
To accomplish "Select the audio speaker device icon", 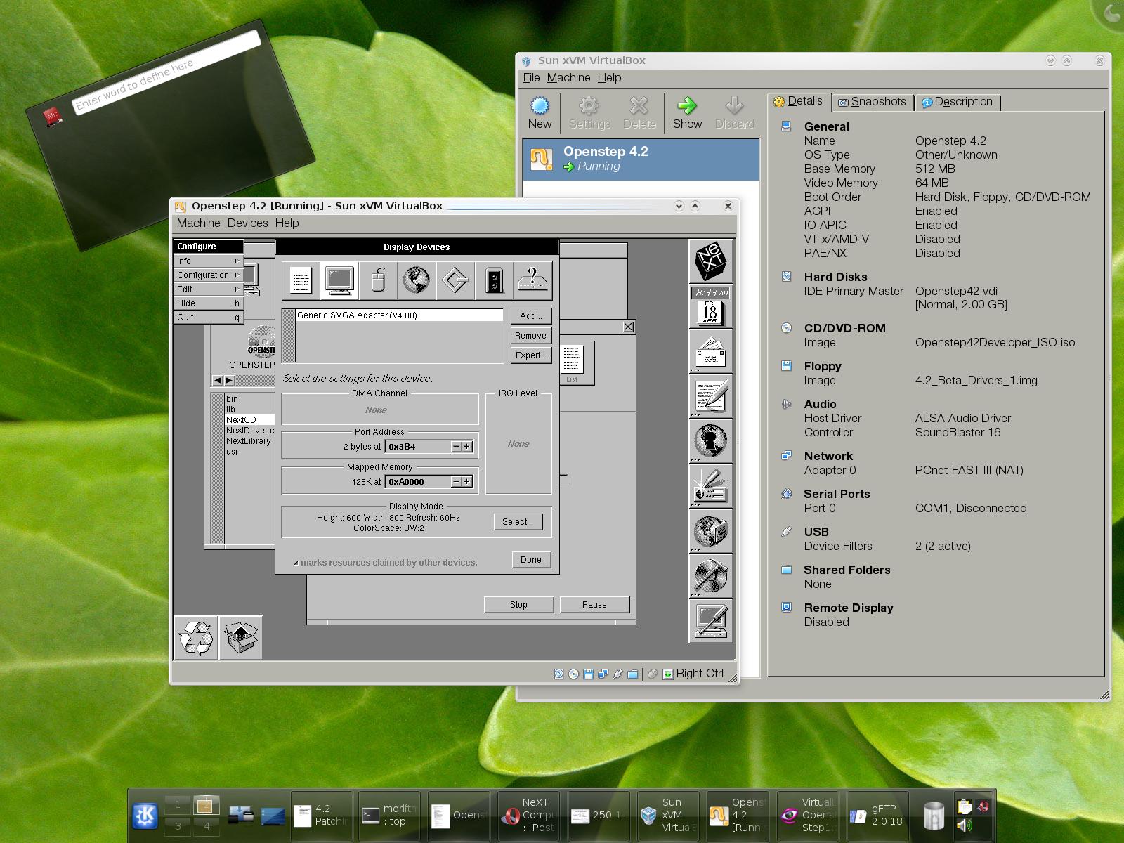I will (494, 280).
